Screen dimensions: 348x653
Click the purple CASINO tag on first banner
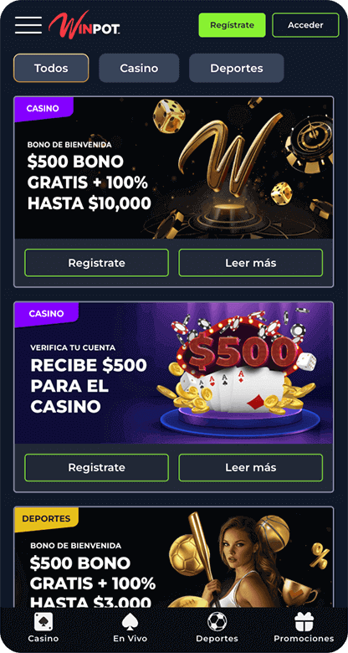[x=43, y=109]
